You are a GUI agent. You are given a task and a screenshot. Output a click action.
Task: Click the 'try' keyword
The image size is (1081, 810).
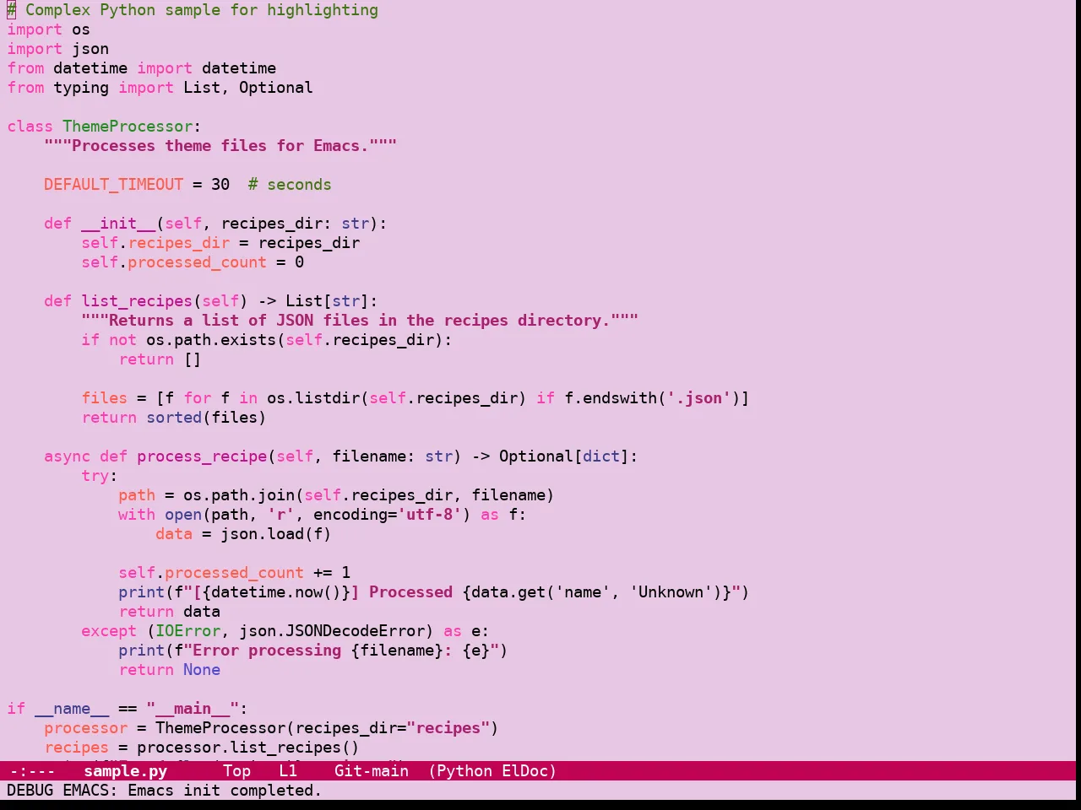pos(95,476)
